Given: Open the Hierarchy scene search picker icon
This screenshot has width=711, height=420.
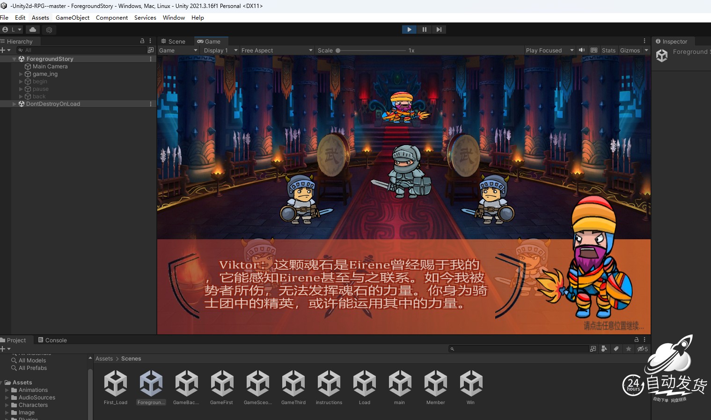Looking at the screenshot, I should coord(151,50).
